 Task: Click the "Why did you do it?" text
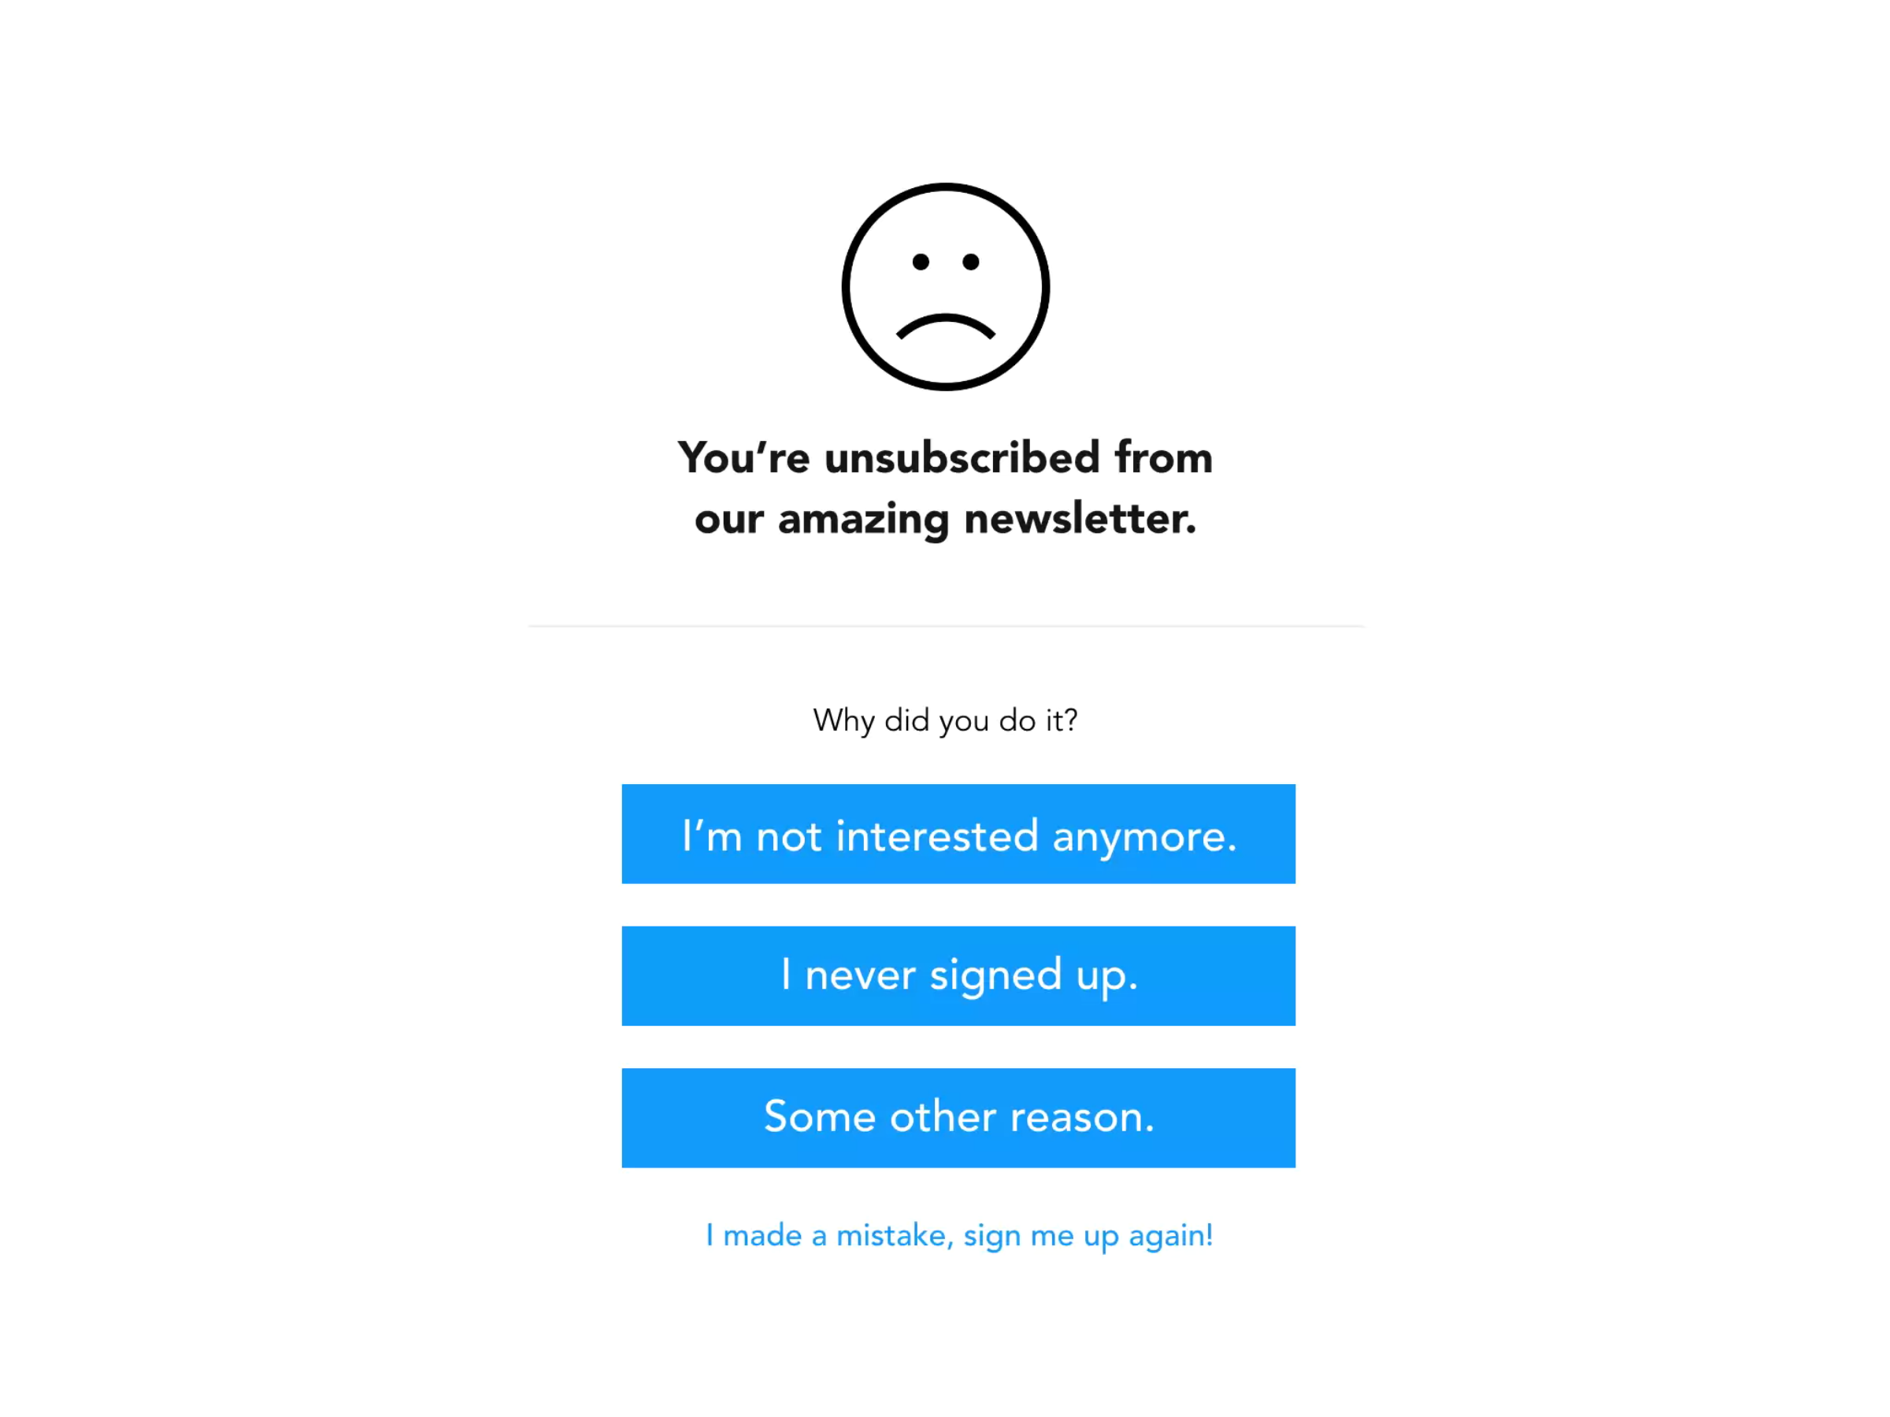[x=945, y=720]
